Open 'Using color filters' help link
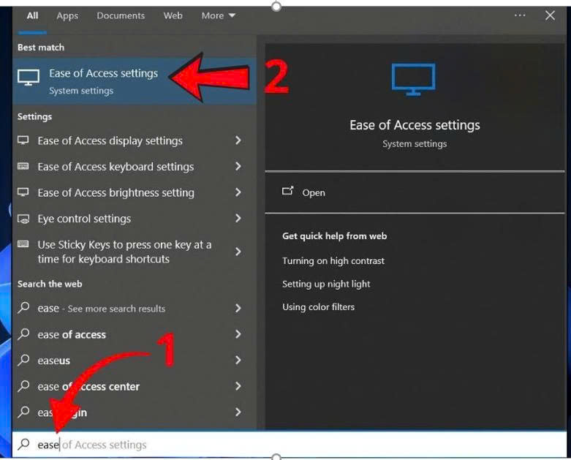Image resolution: width=571 pixels, height=460 pixels. click(318, 307)
